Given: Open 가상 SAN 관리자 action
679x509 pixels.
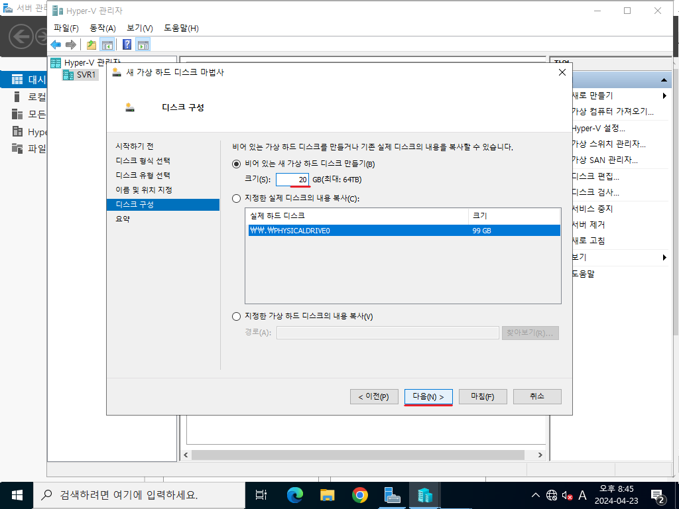Looking at the screenshot, I should tap(605, 160).
